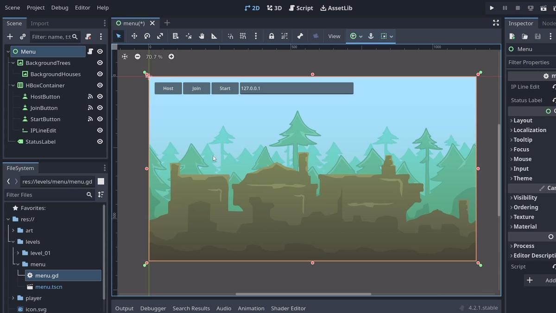Image resolution: width=556 pixels, height=313 pixels.
Task: Enable the Pan mode tool
Action: pyautogui.click(x=202, y=36)
